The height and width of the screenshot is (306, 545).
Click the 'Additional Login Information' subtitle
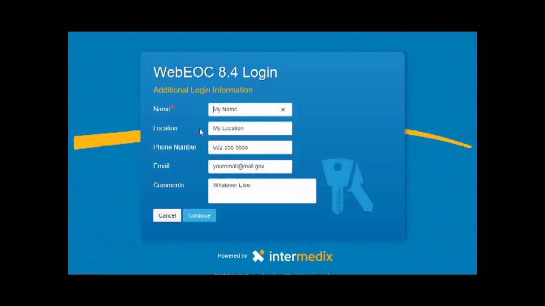203,90
